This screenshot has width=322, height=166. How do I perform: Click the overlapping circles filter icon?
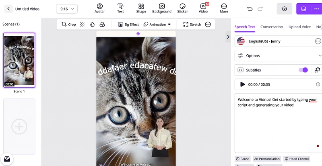coord(102,25)
